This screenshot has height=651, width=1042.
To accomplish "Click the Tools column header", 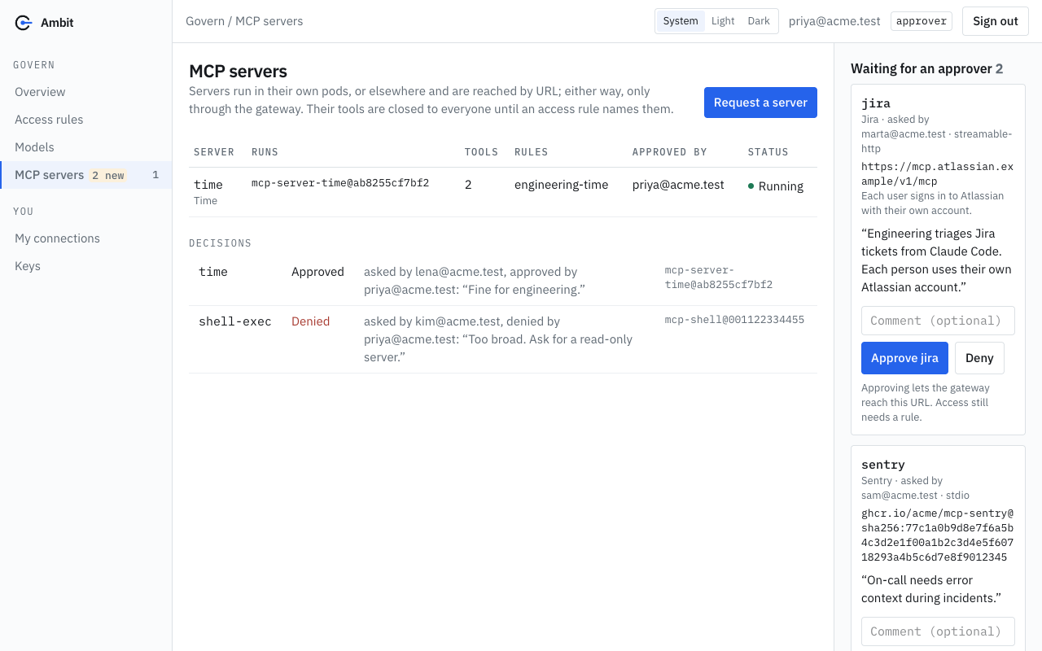I will [x=482, y=152].
